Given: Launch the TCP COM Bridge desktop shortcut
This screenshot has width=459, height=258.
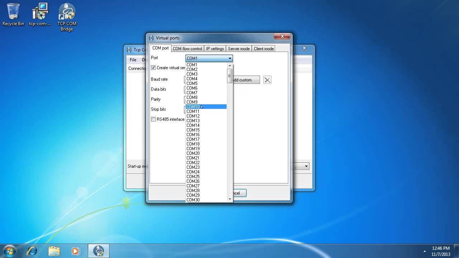Looking at the screenshot, I should [x=67, y=17].
